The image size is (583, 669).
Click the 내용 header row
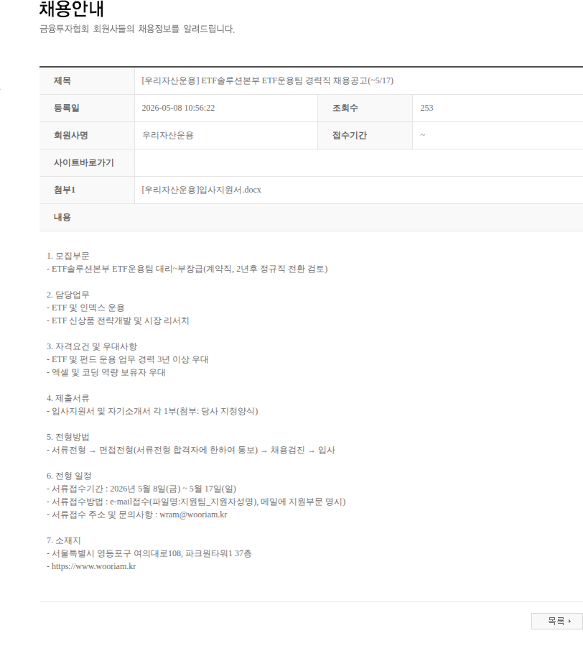point(311,217)
